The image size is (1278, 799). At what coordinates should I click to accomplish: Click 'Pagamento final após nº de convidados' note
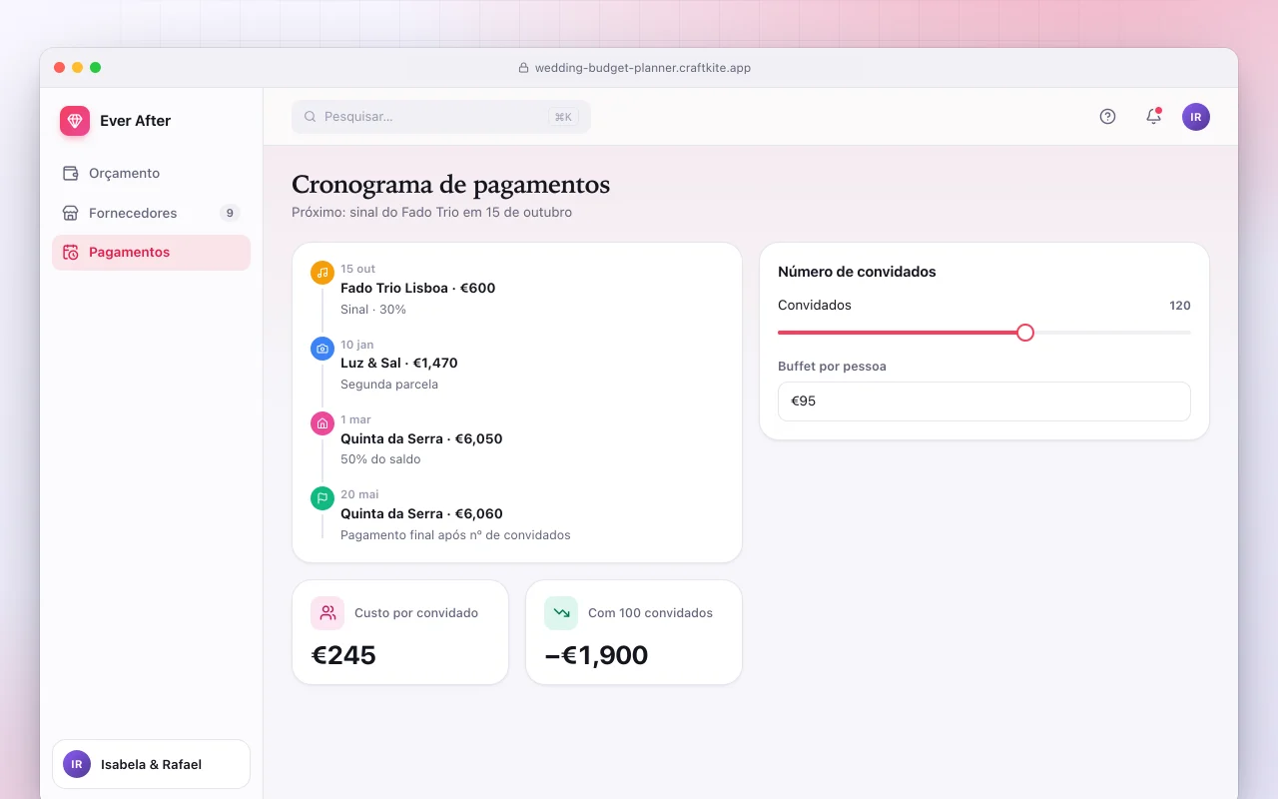tap(455, 535)
